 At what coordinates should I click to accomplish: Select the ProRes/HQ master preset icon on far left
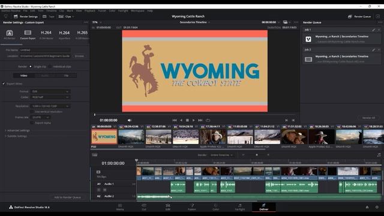[x=10, y=35]
